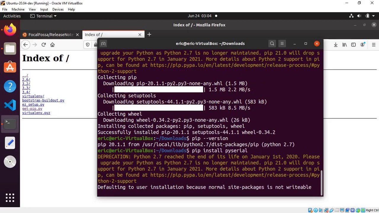Click the terminal vertical scrollbar

click(x=322, y=183)
